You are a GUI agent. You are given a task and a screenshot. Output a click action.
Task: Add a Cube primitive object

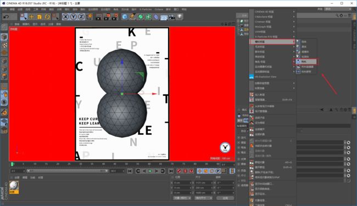point(125,17)
